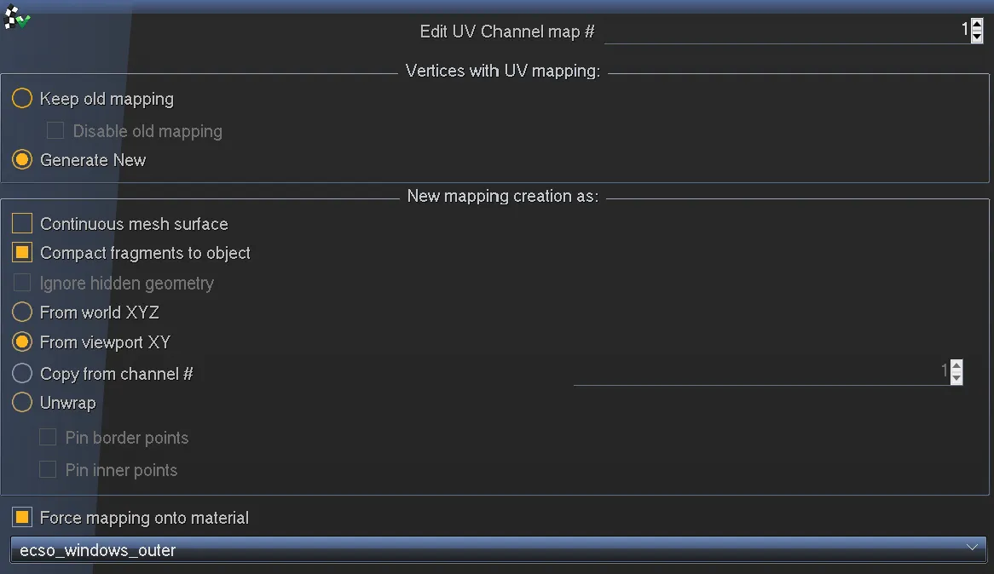The width and height of the screenshot is (994, 574).
Task: Toggle the Ignore hidden geometry checkbox
Action: [x=22, y=283]
